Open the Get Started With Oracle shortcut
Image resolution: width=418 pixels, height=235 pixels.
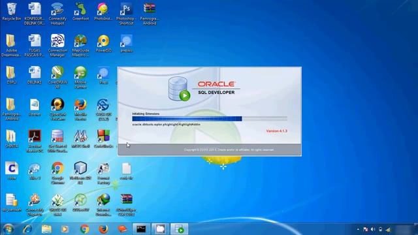pos(57,141)
